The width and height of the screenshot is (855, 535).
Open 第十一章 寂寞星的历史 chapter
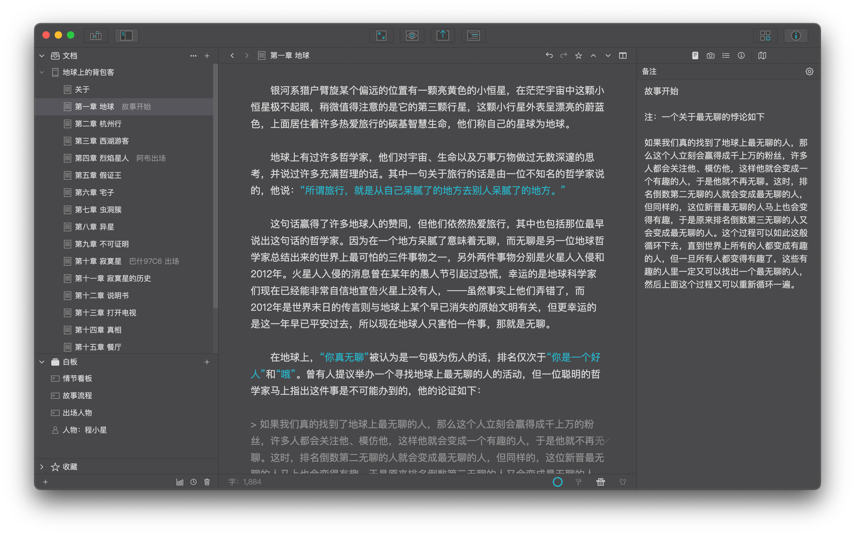click(x=124, y=279)
